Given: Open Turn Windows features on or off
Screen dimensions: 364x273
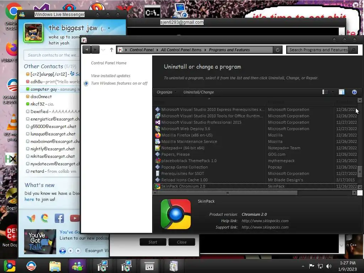Looking at the screenshot, I should click(119, 83).
